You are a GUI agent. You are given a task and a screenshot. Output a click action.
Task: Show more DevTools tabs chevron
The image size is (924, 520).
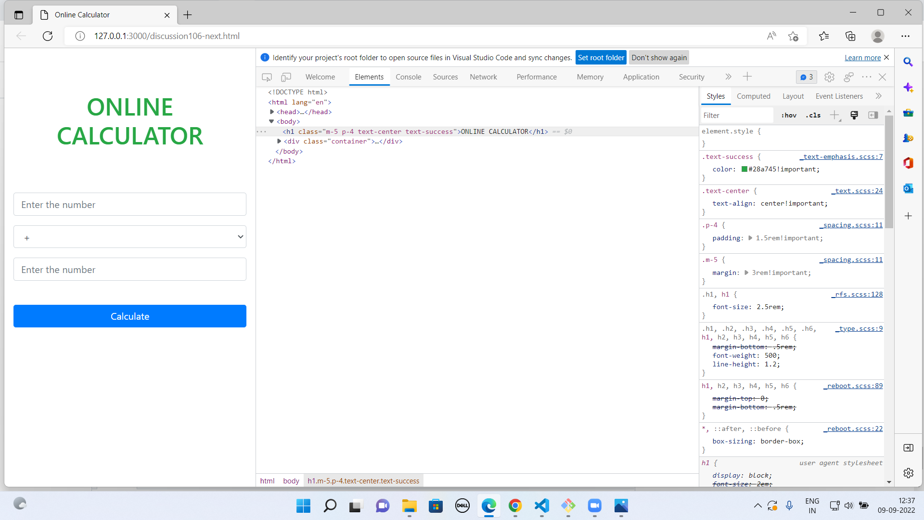[728, 77]
